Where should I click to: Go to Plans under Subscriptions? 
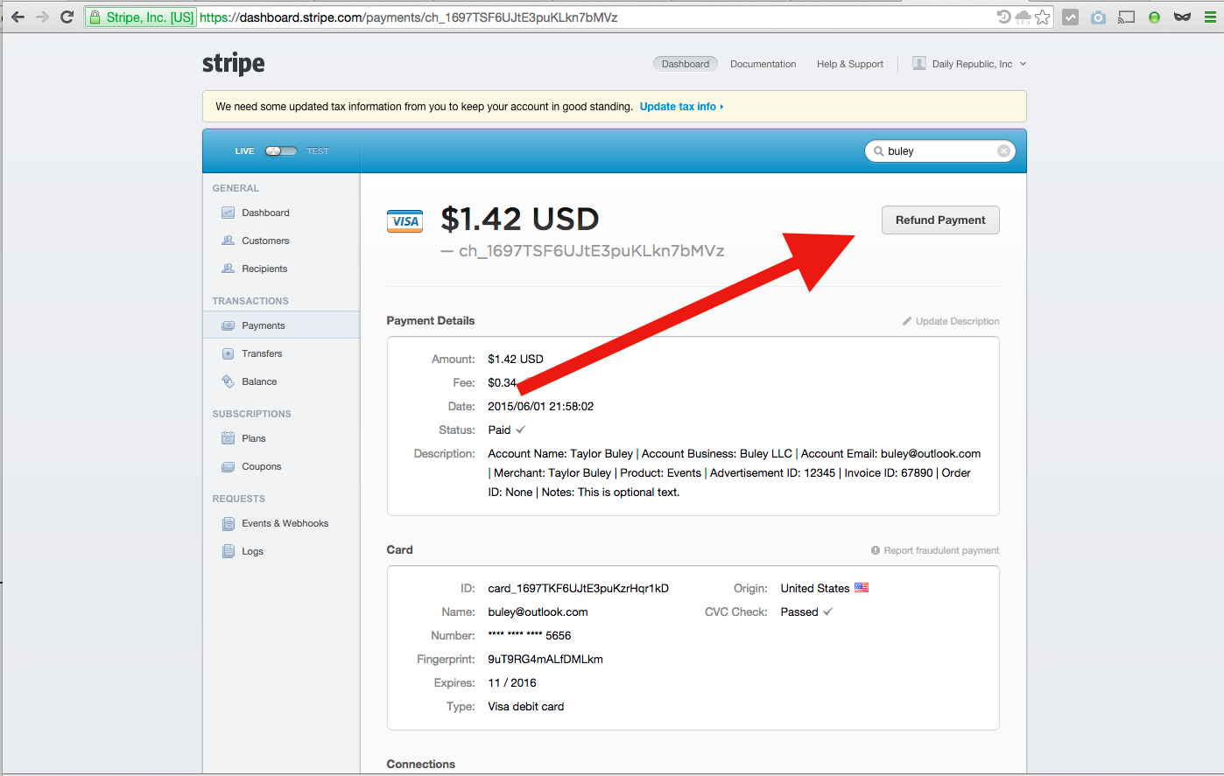tap(253, 438)
